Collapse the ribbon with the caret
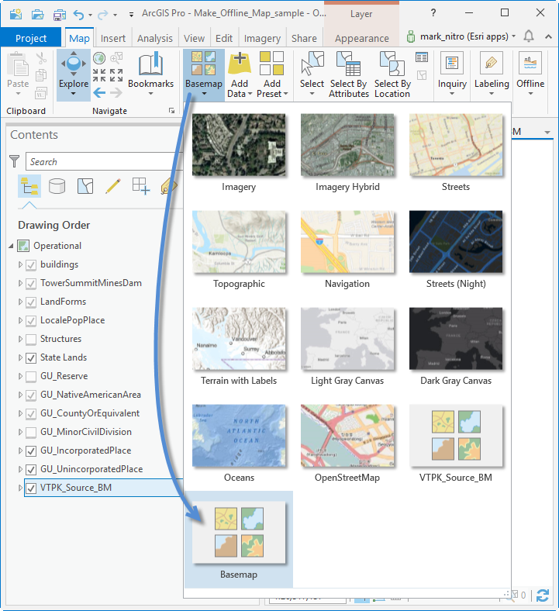 click(548, 36)
